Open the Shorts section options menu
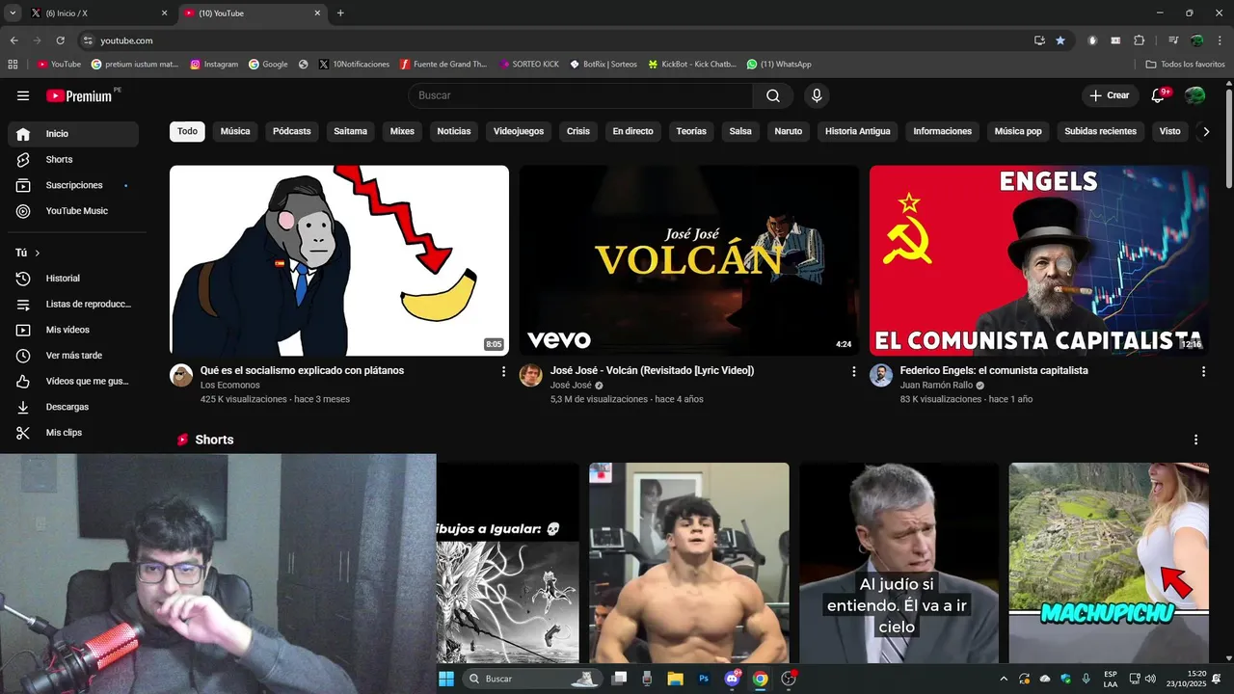 click(1196, 440)
